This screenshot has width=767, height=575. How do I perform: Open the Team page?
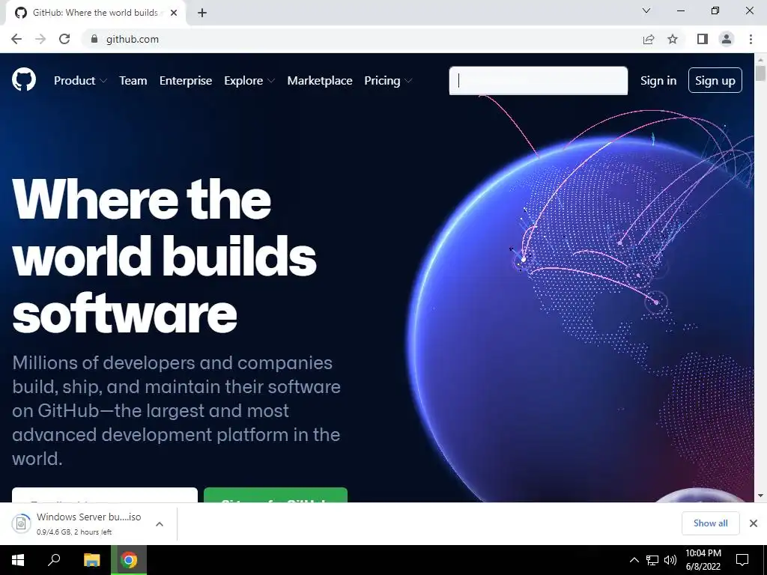[x=133, y=81]
